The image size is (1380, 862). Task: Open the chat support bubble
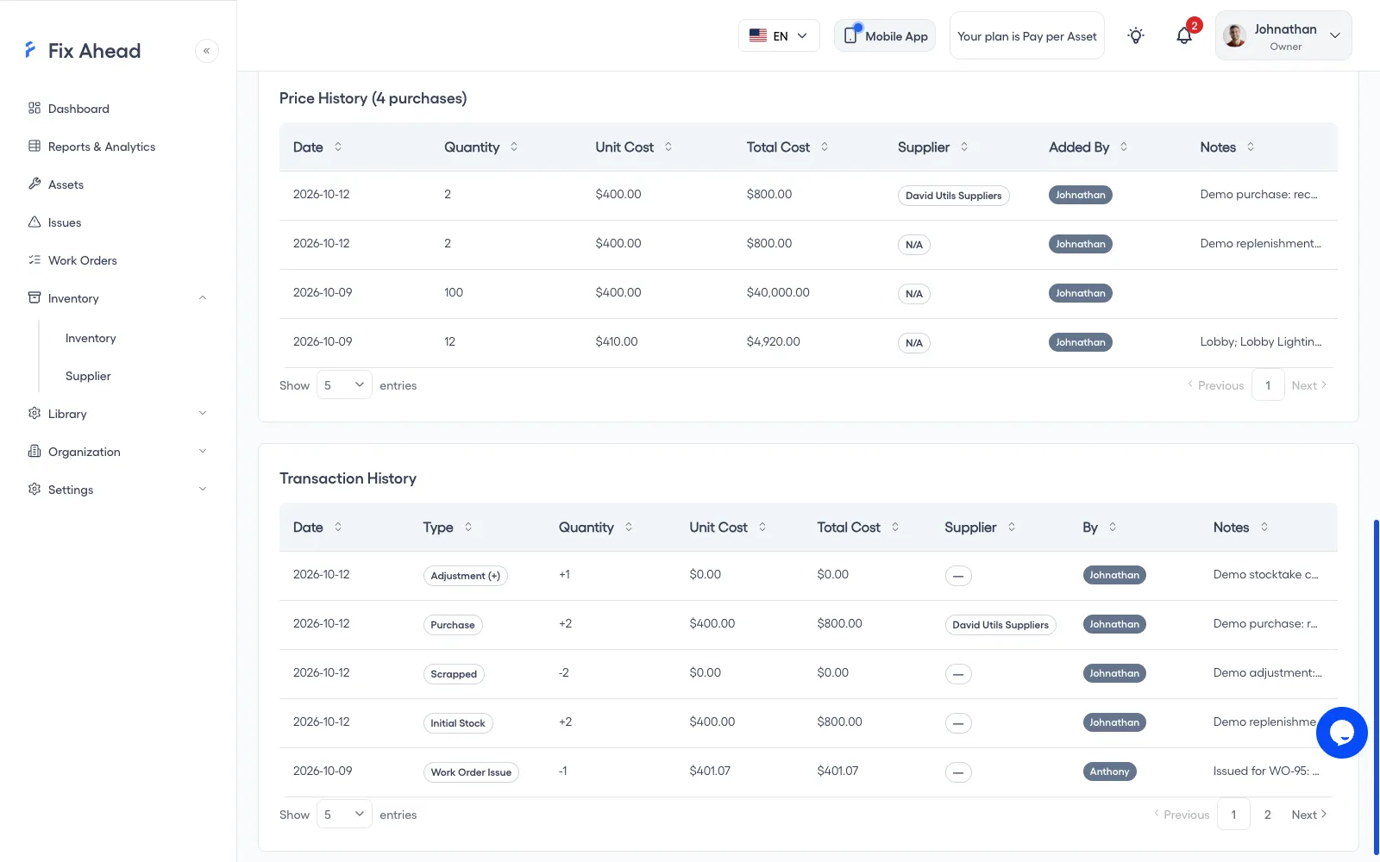pos(1341,733)
